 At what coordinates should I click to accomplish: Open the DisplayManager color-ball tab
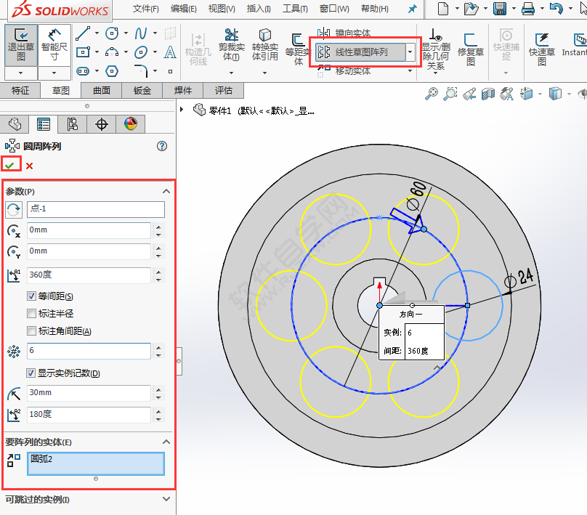[x=130, y=124]
